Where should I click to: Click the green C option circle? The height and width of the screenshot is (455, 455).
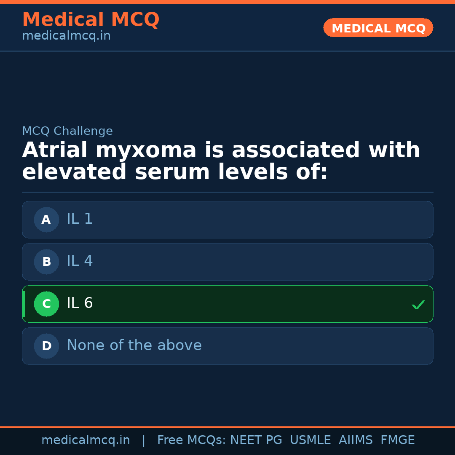point(46,304)
